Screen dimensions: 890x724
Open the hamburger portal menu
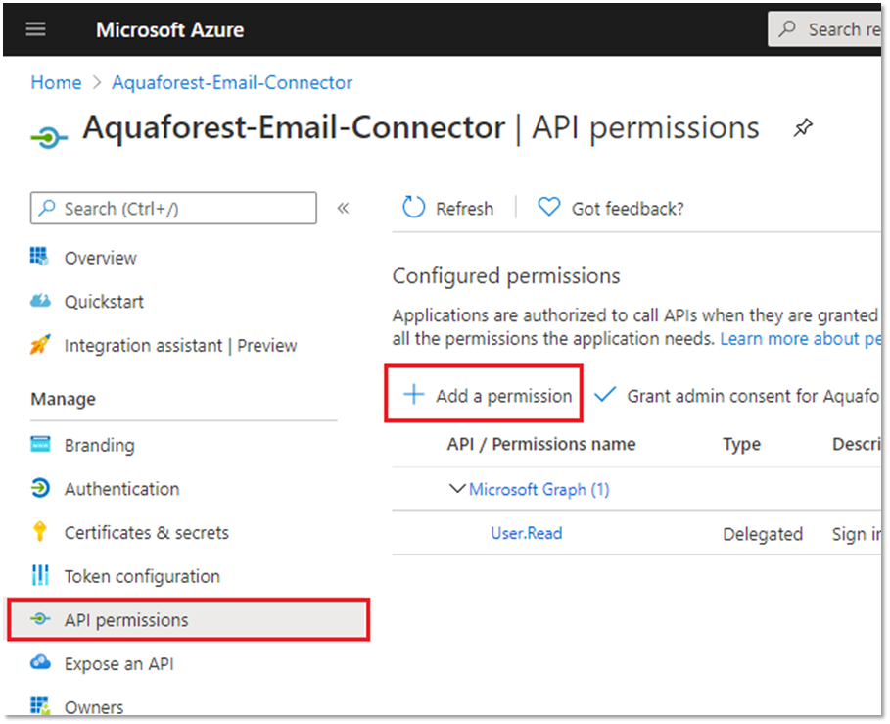[36, 29]
